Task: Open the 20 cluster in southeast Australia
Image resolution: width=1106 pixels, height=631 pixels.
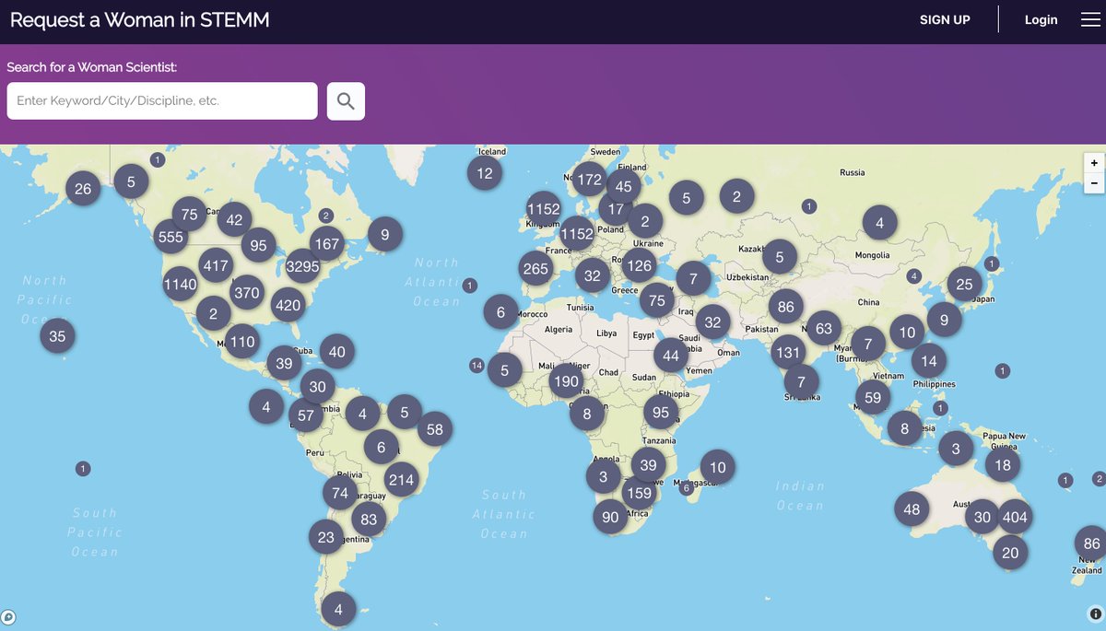Action: pyautogui.click(x=1010, y=553)
